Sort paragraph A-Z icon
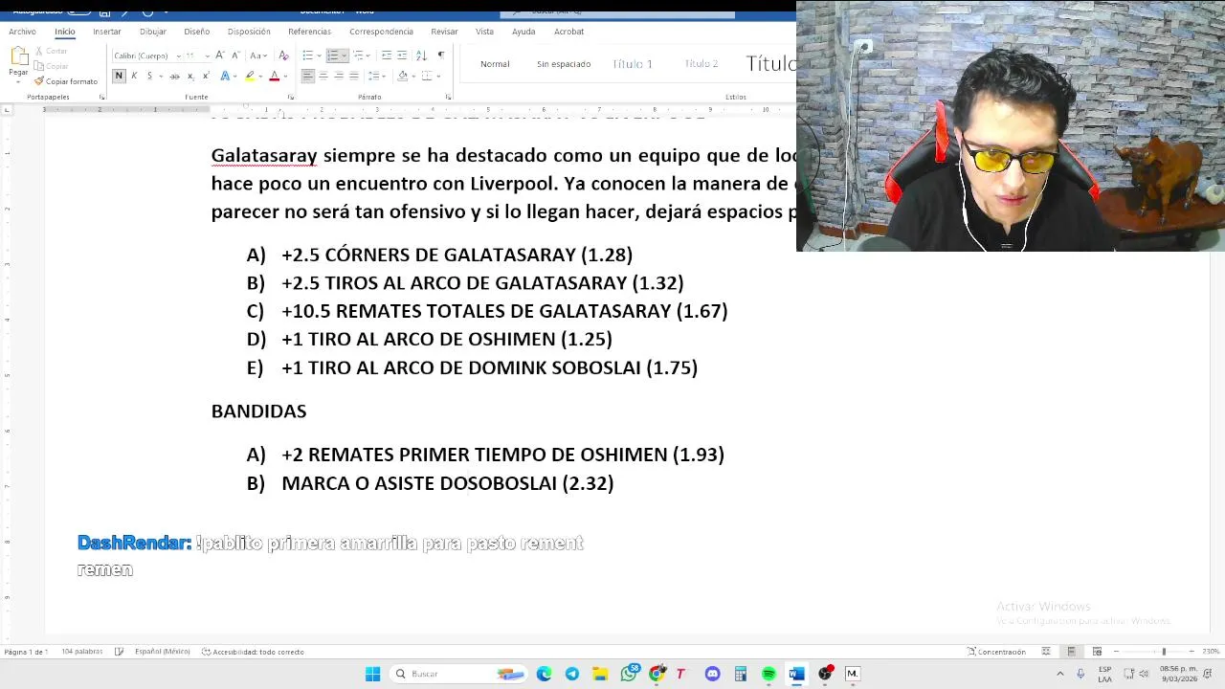The height and width of the screenshot is (689, 1225). [421, 55]
